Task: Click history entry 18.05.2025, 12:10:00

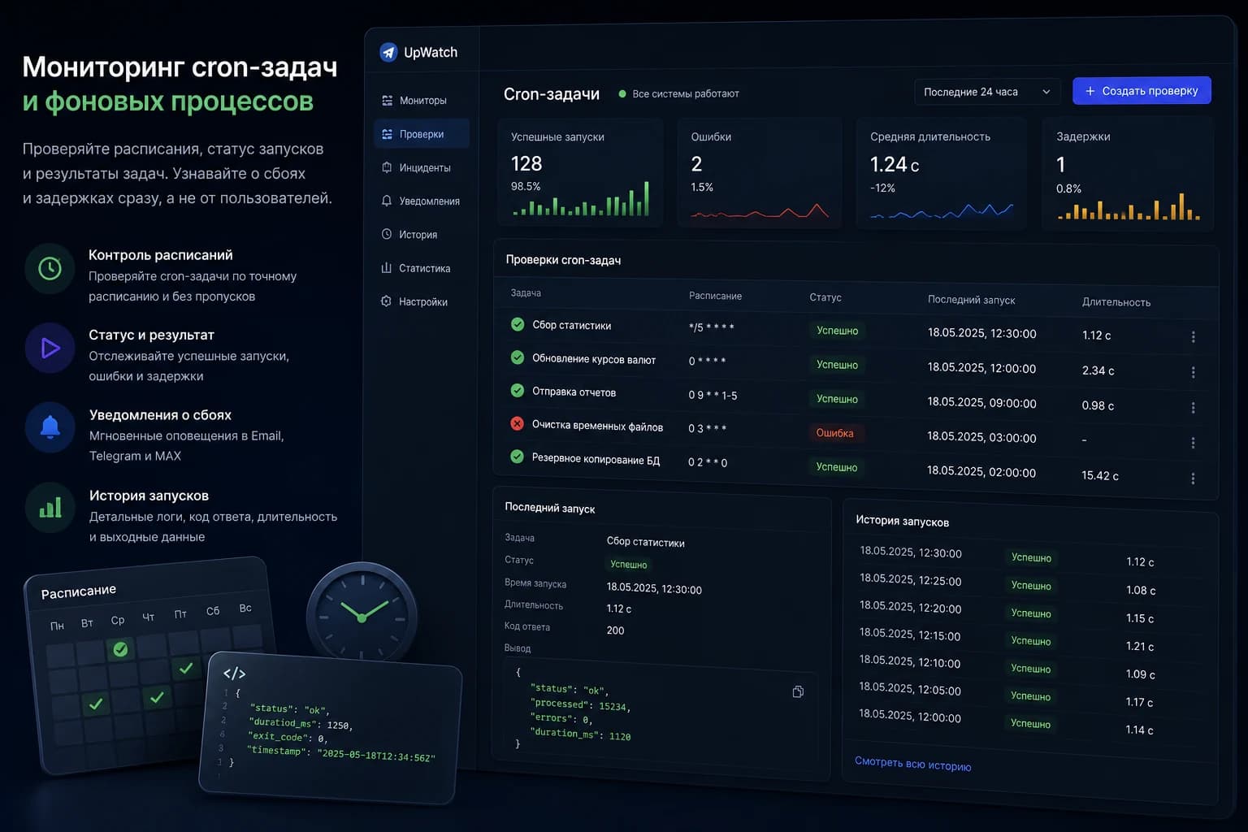Action: [x=909, y=662]
